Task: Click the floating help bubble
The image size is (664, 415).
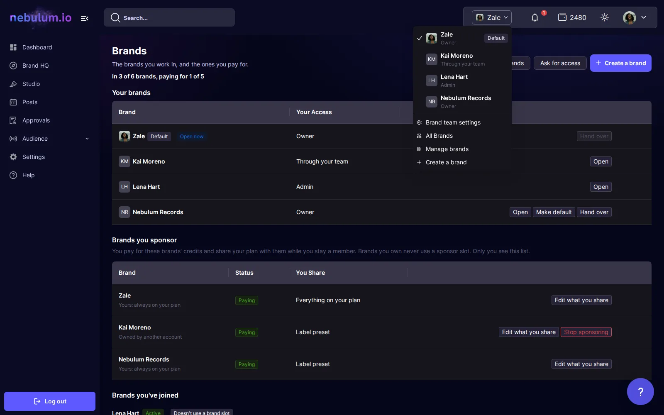Action: 640,391
